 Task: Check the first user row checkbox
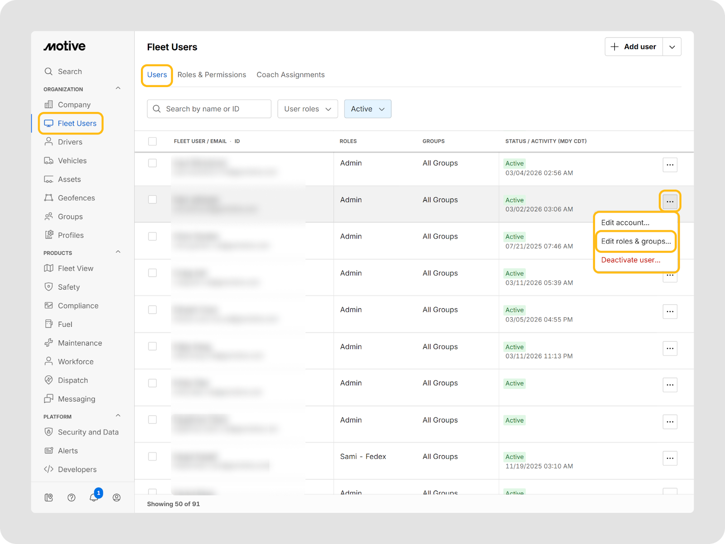[x=153, y=163]
